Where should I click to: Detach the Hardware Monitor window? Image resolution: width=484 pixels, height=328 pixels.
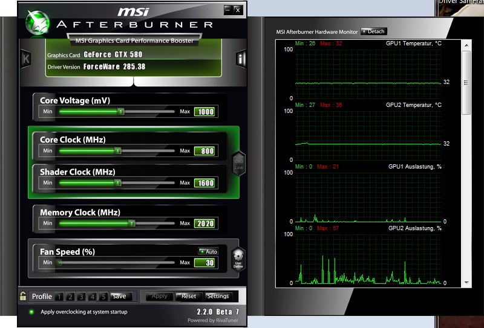tap(373, 31)
